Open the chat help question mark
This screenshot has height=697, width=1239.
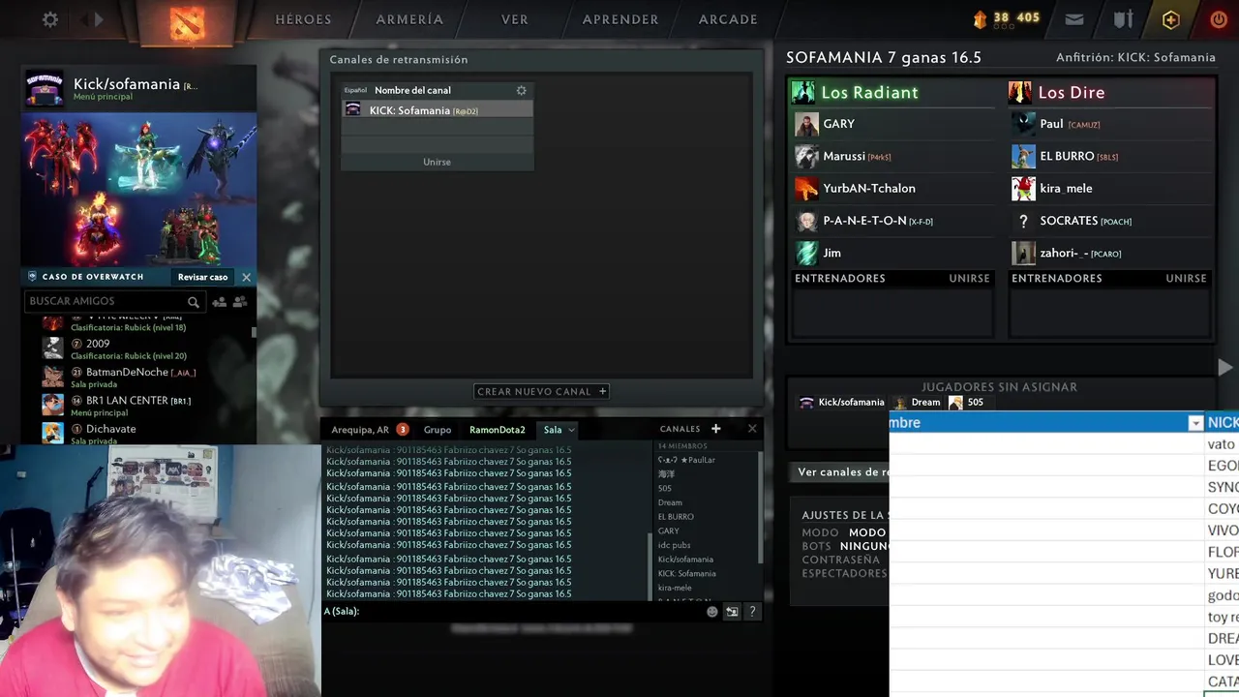[x=752, y=612]
